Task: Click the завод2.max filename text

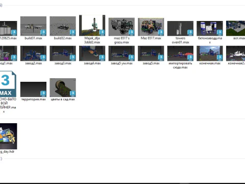Action: pos(33,63)
